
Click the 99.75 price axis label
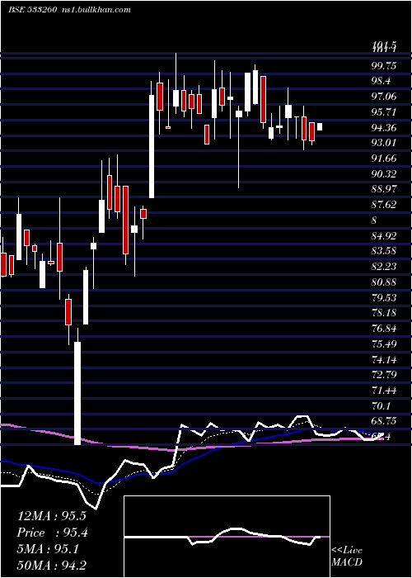click(384, 66)
